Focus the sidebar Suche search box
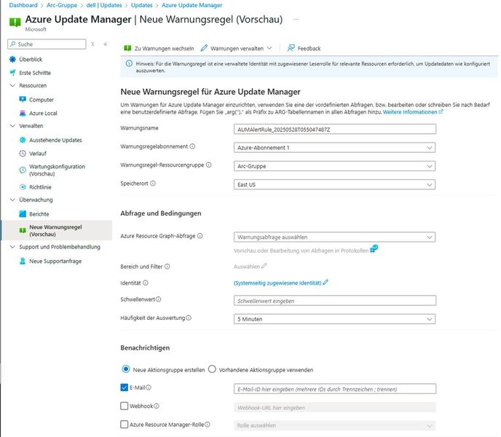The image size is (501, 437). [47, 44]
